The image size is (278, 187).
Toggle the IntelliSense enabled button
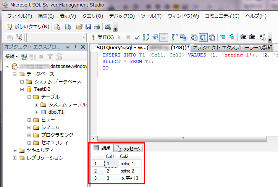click(164, 37)
